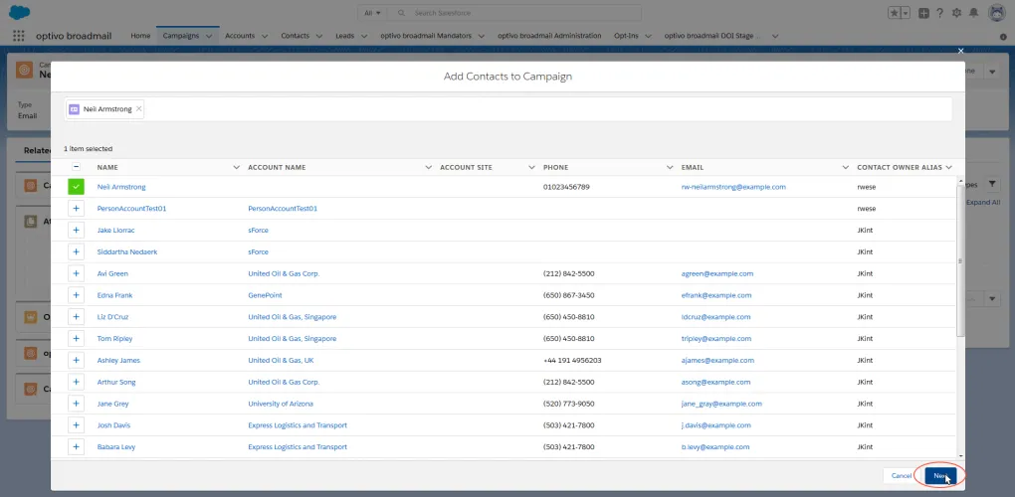Expand the Email column header menu

[846, 167]
